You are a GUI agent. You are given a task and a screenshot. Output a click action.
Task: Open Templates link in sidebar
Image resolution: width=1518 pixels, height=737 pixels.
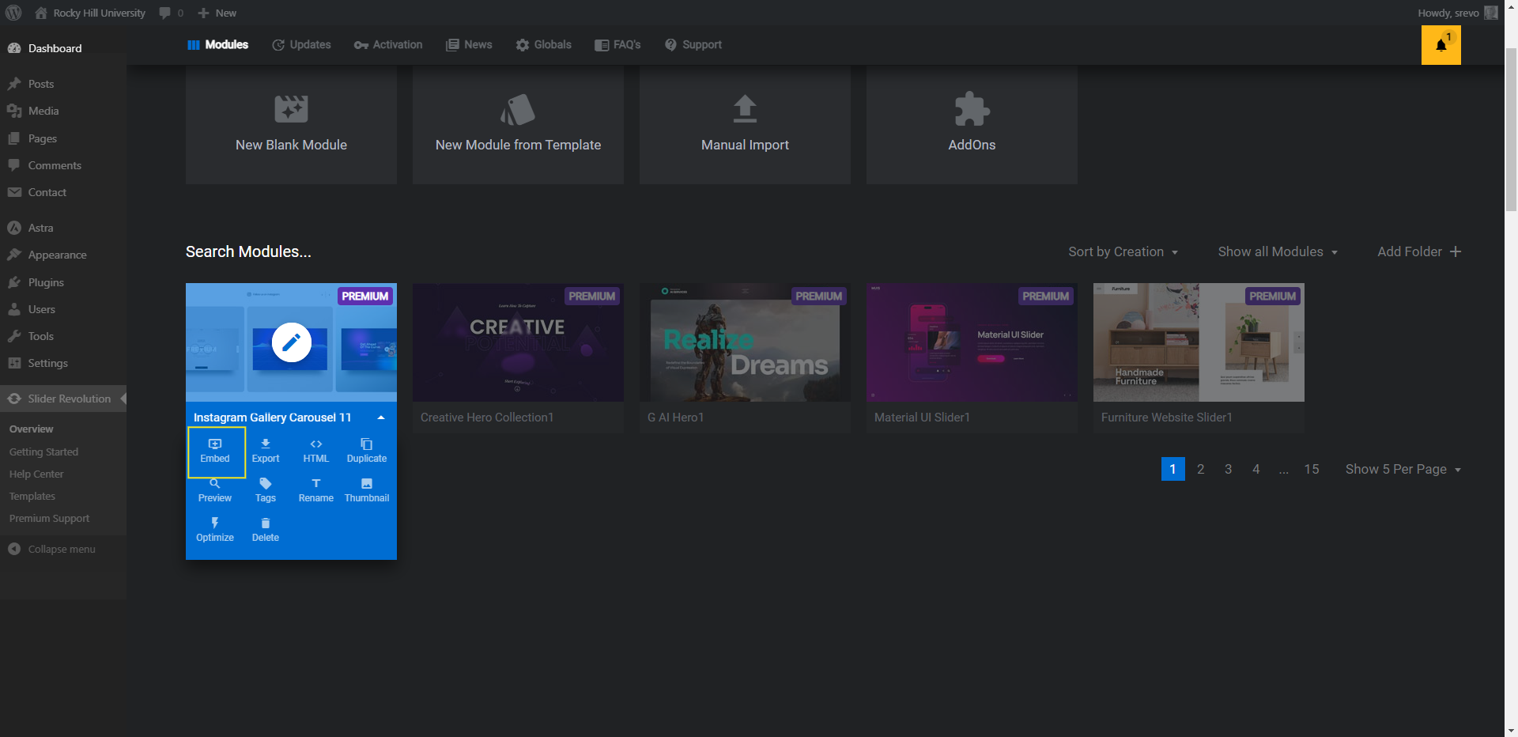pos(32,496)
